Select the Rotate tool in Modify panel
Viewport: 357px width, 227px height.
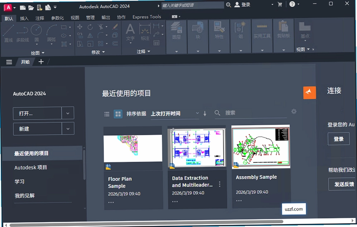click(x=90, y=27)
